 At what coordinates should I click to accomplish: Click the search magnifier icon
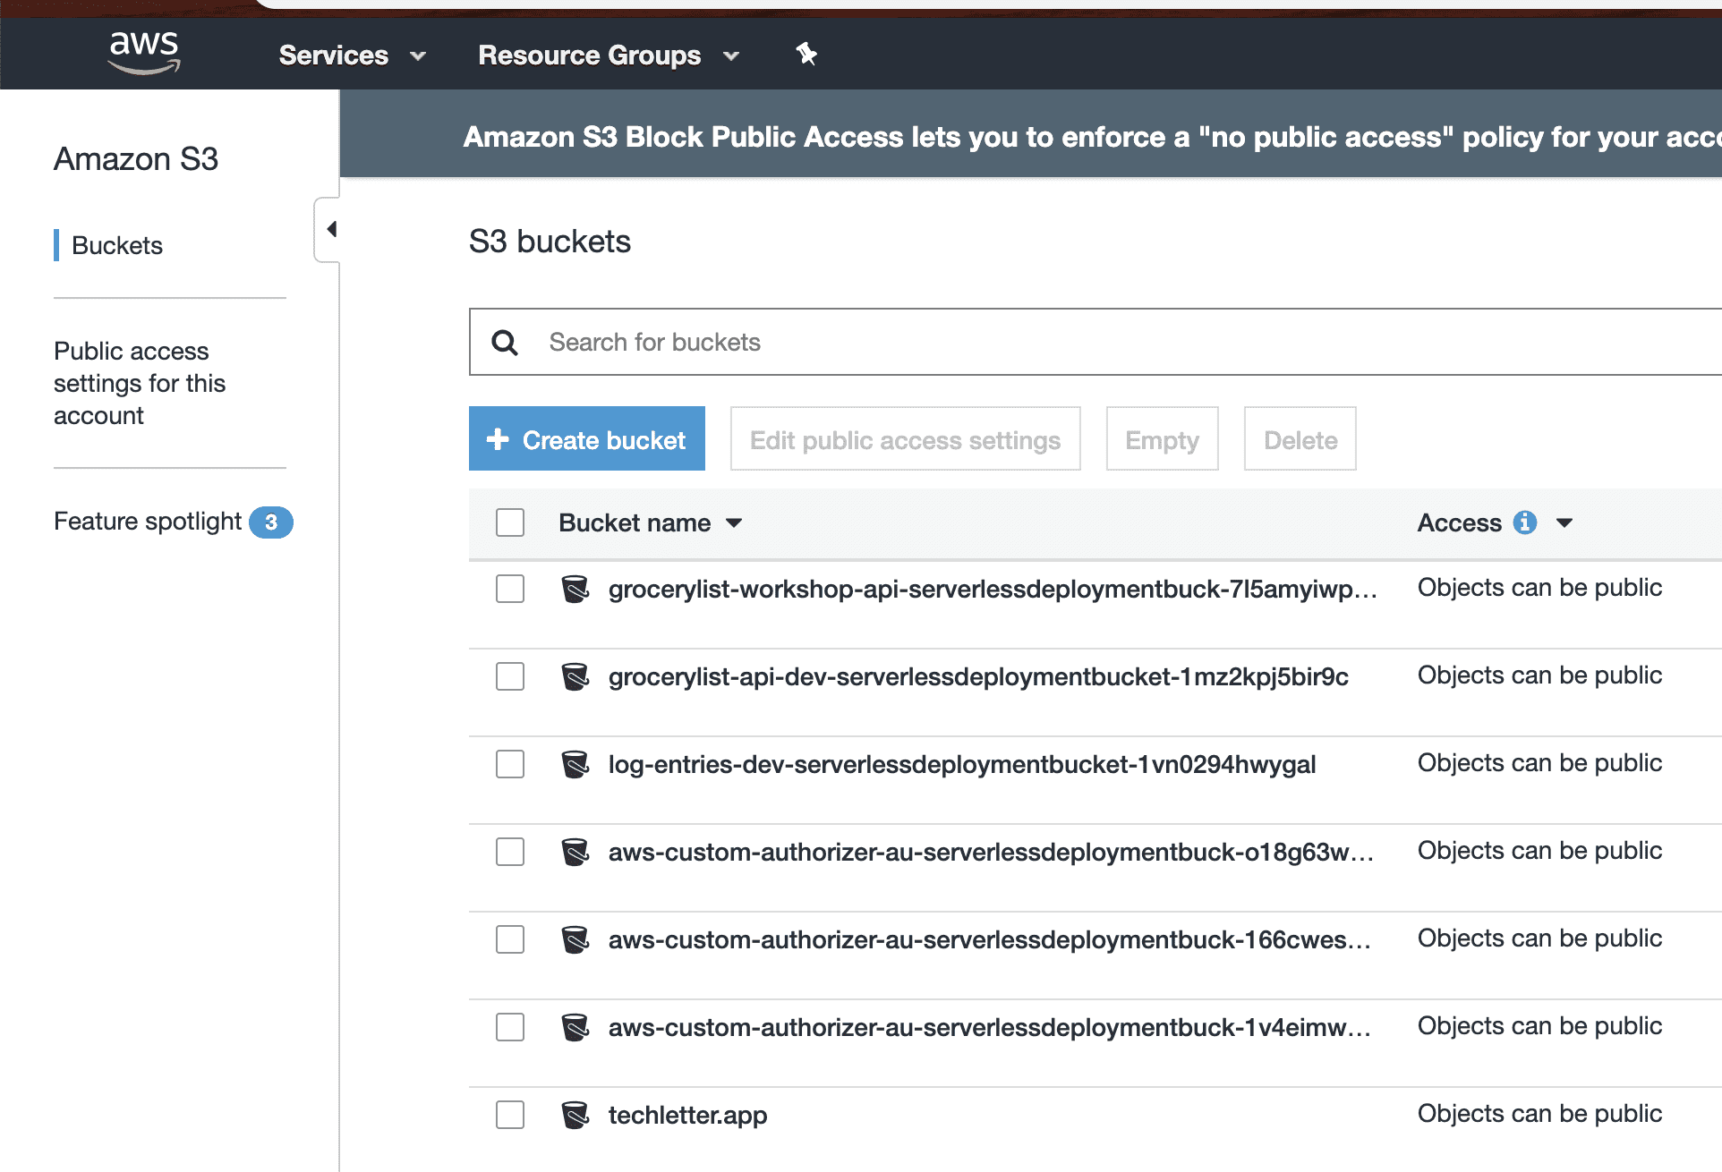tap(505, 343)
